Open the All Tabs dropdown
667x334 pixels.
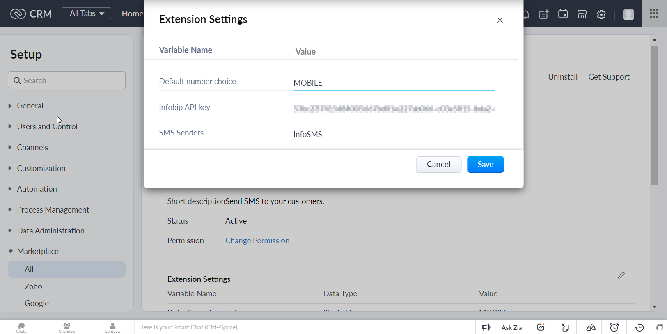pos(86,14)
